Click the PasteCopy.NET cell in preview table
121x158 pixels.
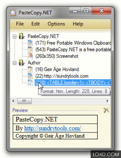click(55, 119)
